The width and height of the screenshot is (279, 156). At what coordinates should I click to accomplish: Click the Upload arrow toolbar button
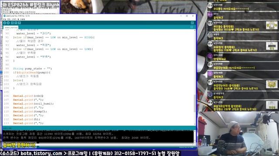8,23
